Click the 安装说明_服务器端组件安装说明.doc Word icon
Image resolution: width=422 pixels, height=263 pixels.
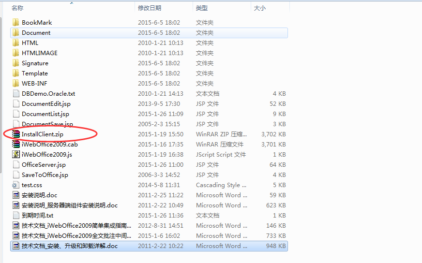[x=16, y=205]
